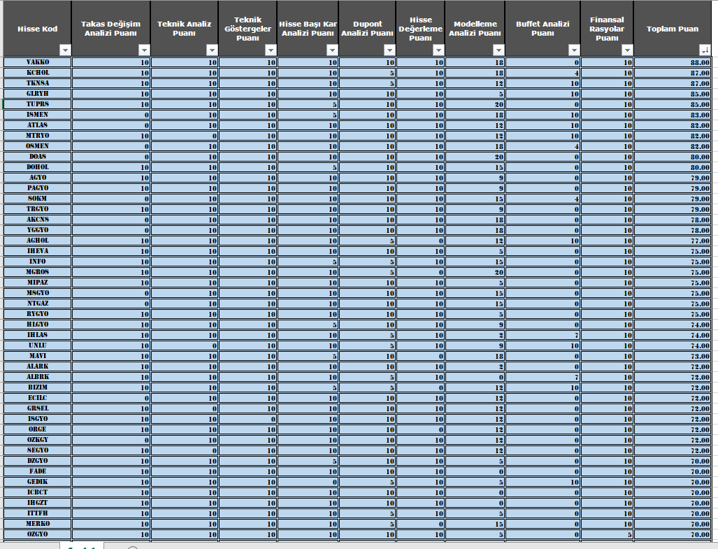Viewport: 718px width, 549px height.
Task: Click the MERKO stock code cell
Action: (x=38, y=524)
